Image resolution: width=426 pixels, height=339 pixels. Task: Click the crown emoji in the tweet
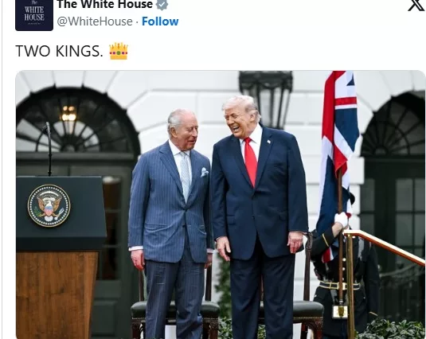click(x=119, y=51)
